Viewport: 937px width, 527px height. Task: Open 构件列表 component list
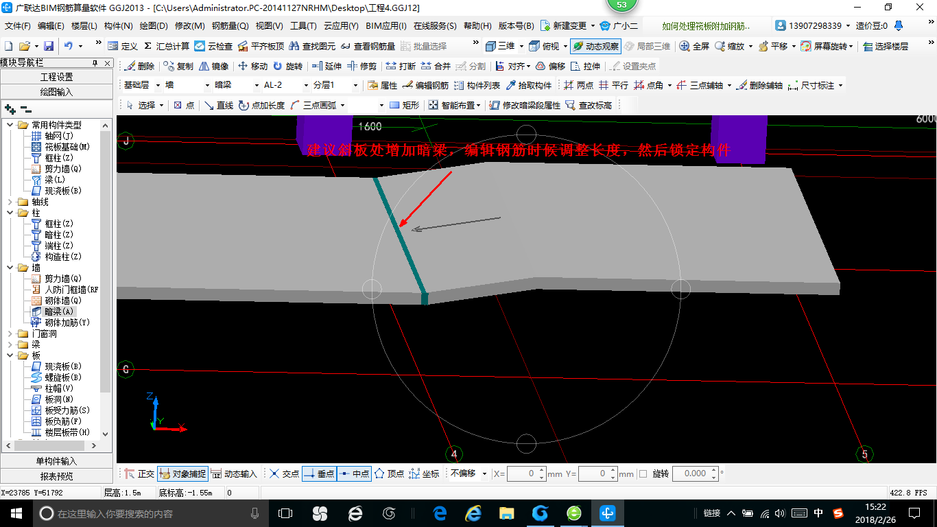[477, 85]
